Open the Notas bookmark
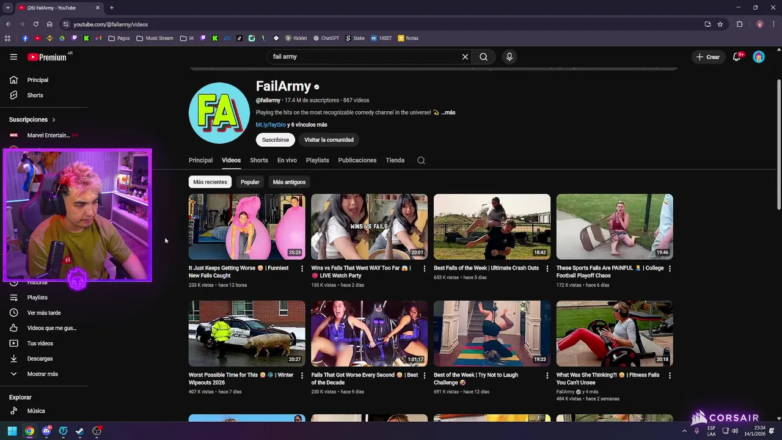782x440 pixels. 408,38
